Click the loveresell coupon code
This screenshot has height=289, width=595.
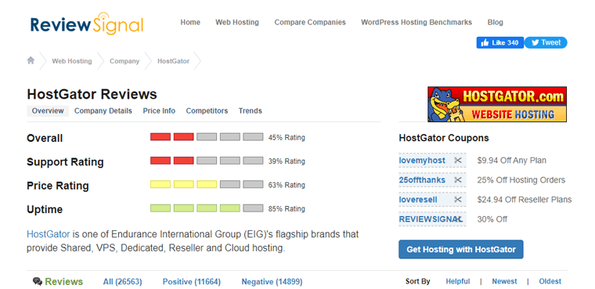tap(418, 200)
